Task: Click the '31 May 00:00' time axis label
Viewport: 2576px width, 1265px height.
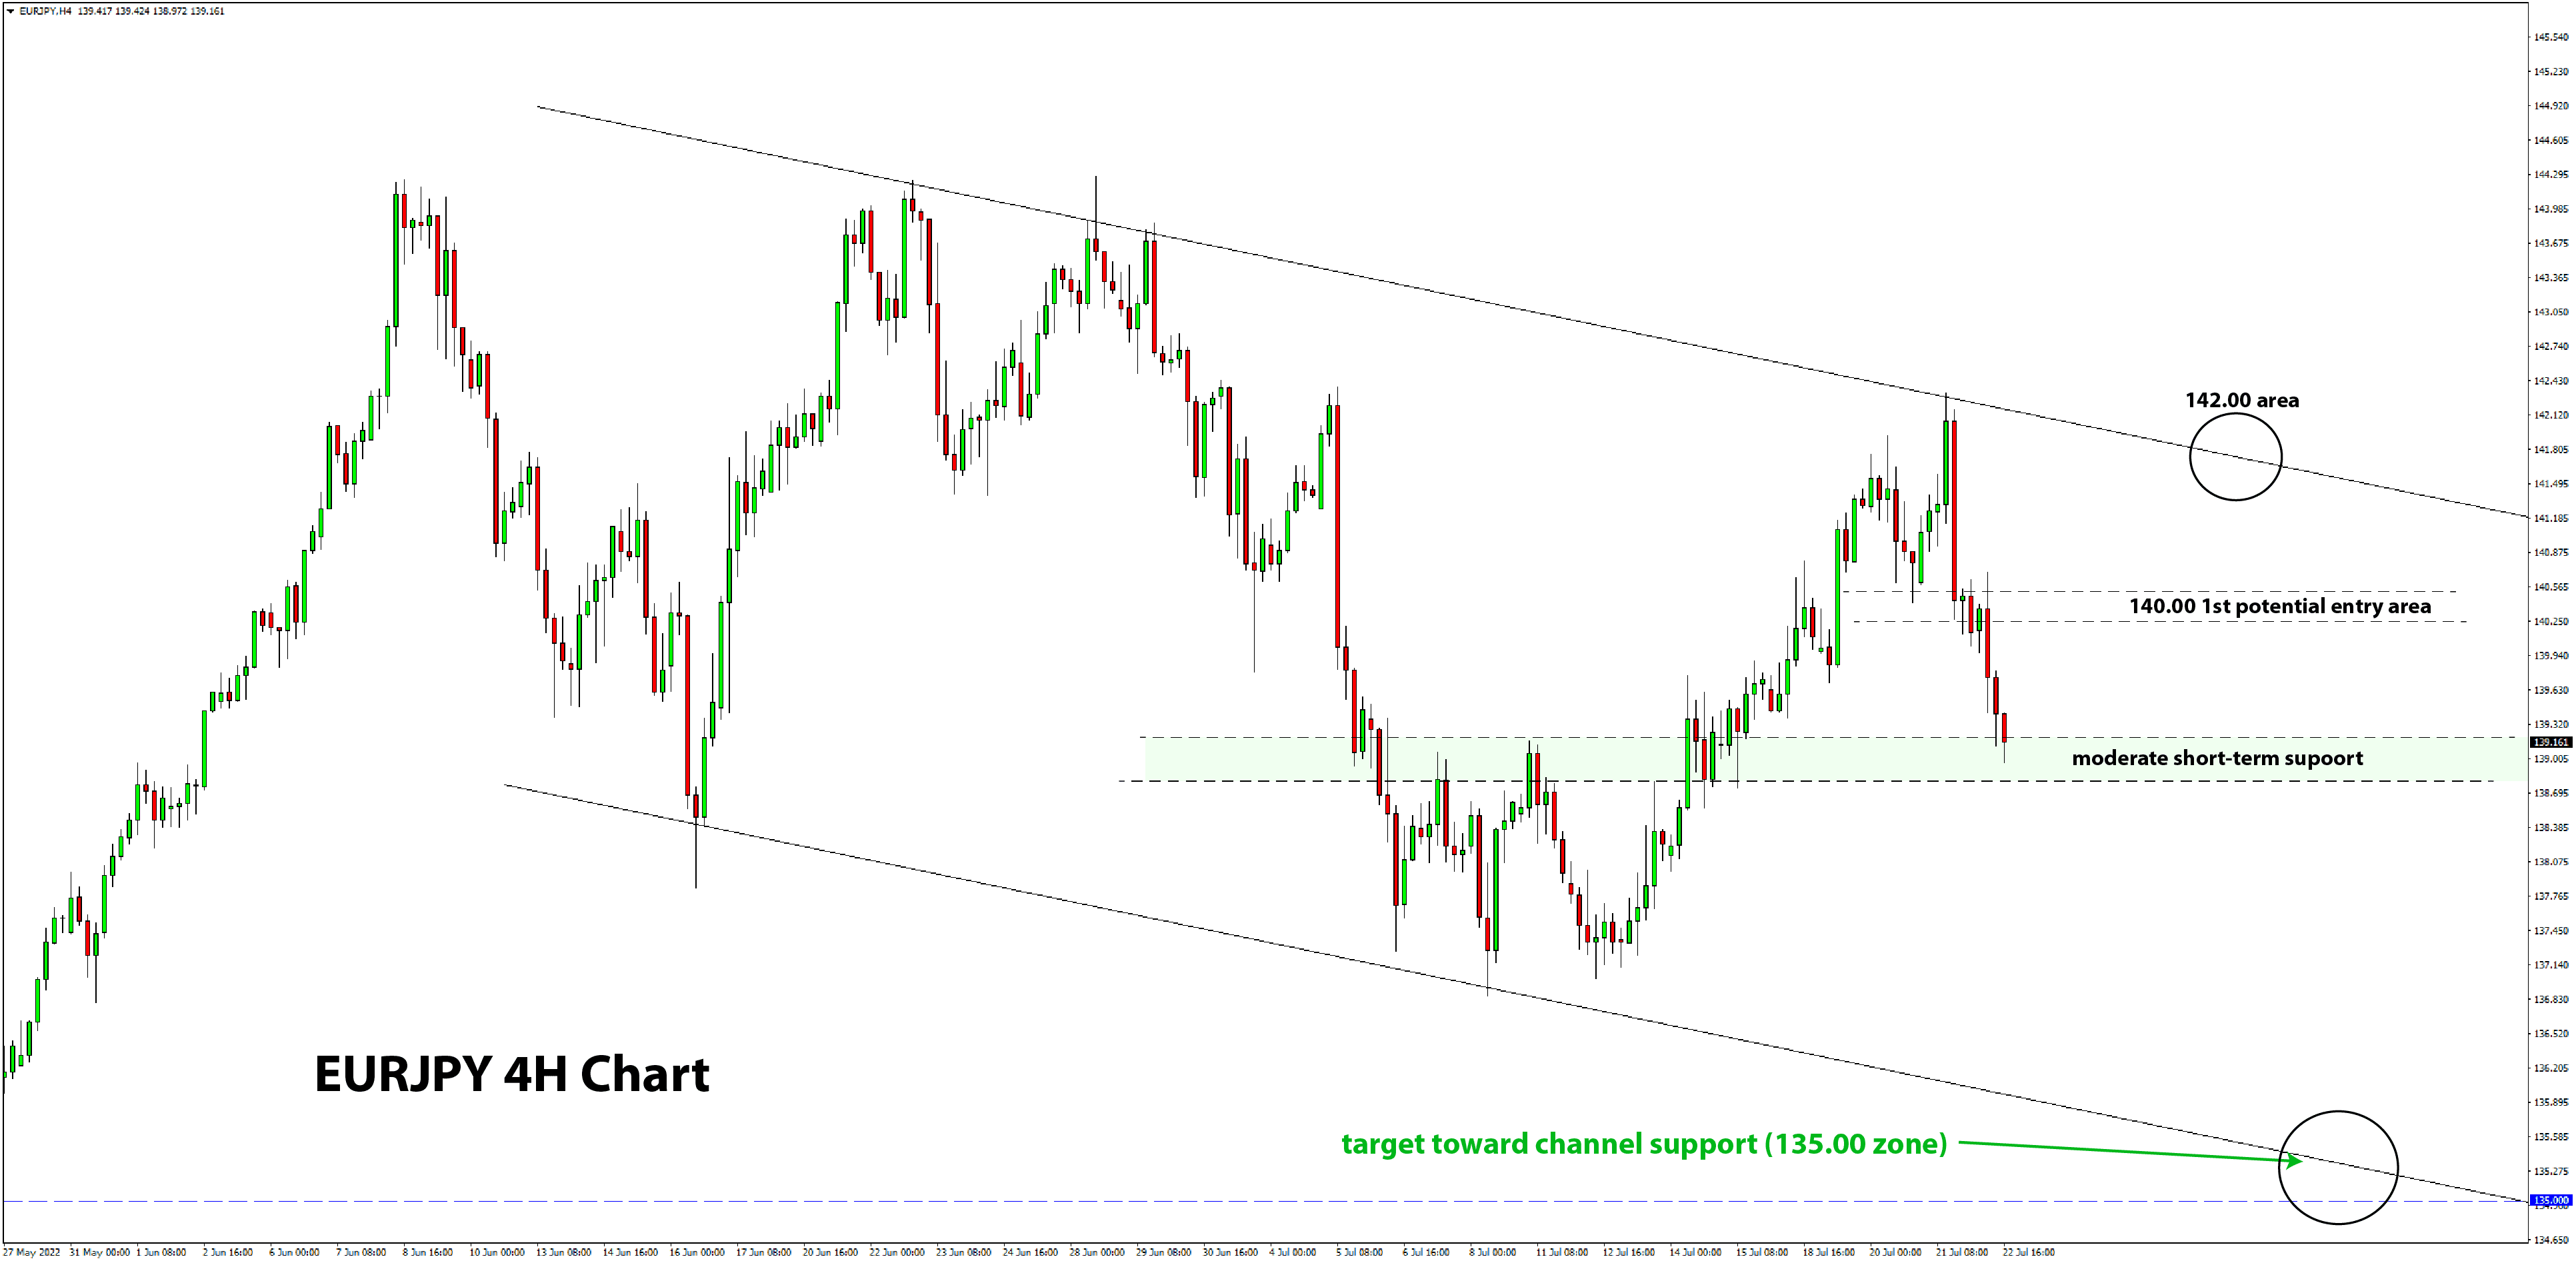Action: 99,1252
